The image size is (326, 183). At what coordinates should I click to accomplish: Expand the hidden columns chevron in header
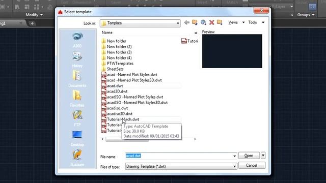(196, 33)
